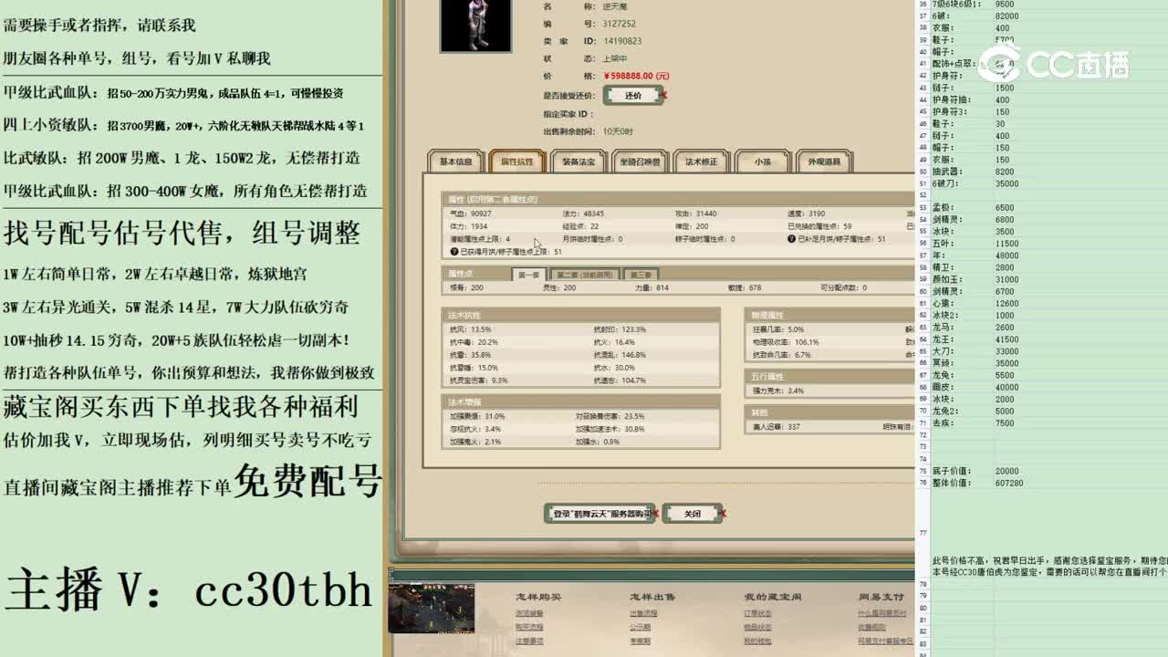
Task: Click help icon beside 已补足月饼/粽子属性点
Action: 791,239
